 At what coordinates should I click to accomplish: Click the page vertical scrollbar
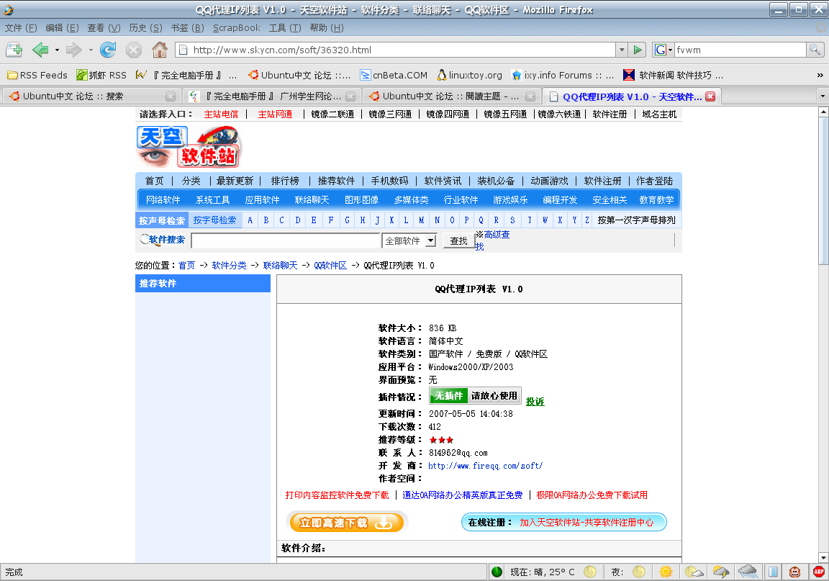point(823,335)
